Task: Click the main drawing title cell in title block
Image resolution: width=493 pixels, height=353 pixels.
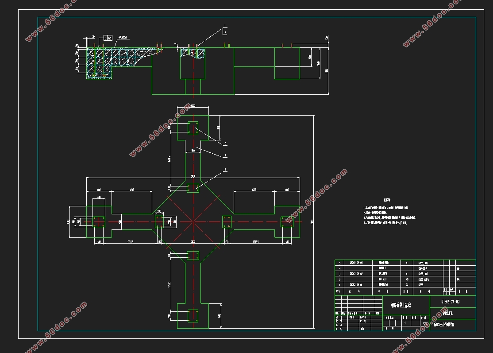Action: click(x=406, y=305)
